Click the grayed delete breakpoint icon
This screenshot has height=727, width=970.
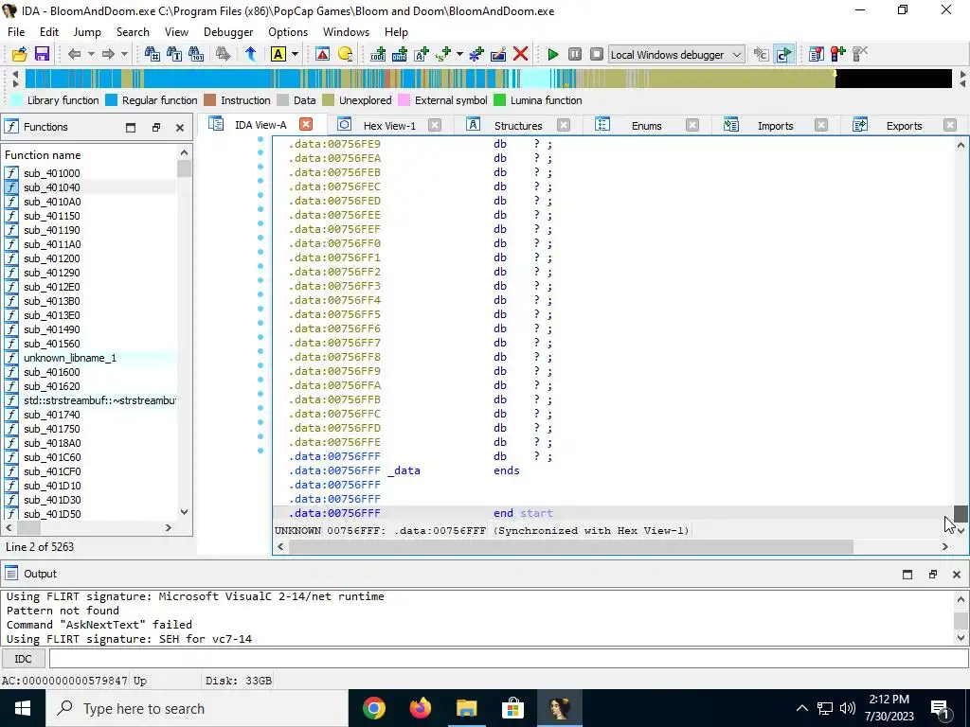tap(860, 54)
